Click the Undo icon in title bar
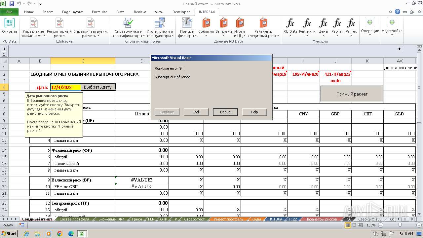 click(x=19, y=4)
